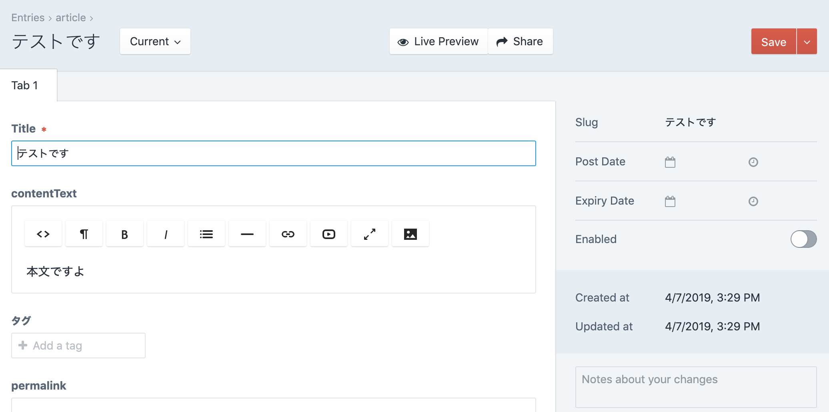Open the Post Date calendar picker

click(x=670, y=162)
